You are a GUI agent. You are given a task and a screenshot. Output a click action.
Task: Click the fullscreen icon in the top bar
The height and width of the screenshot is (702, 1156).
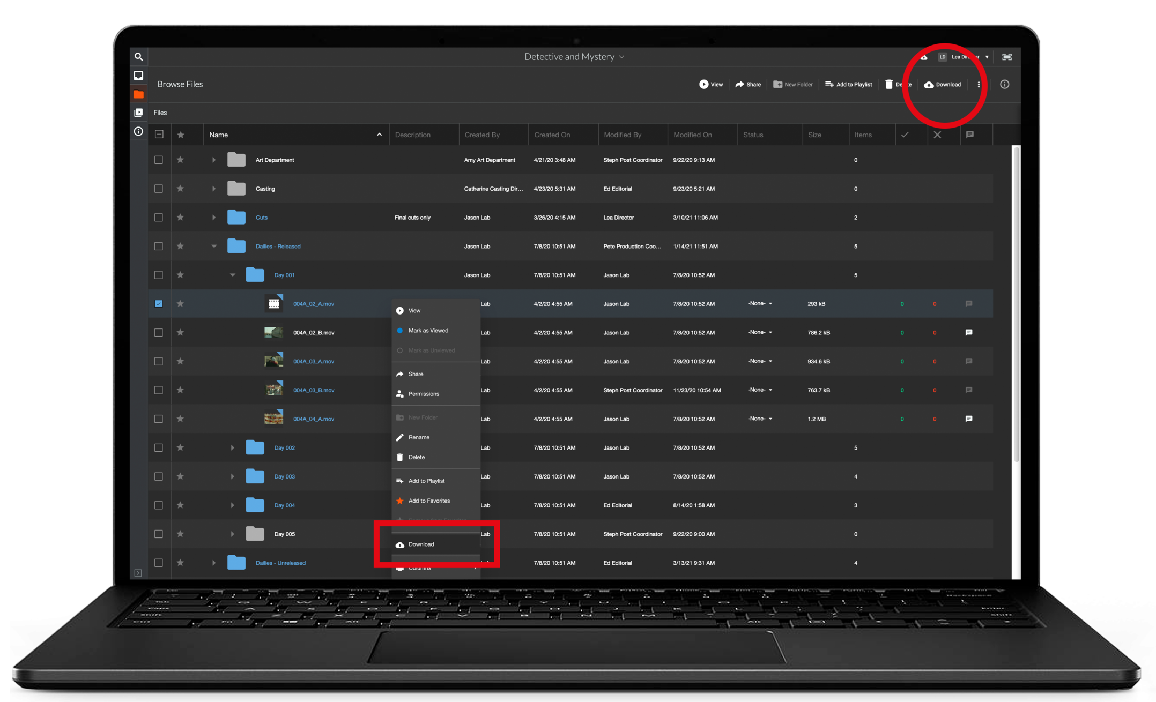[x=1007, y=57]
